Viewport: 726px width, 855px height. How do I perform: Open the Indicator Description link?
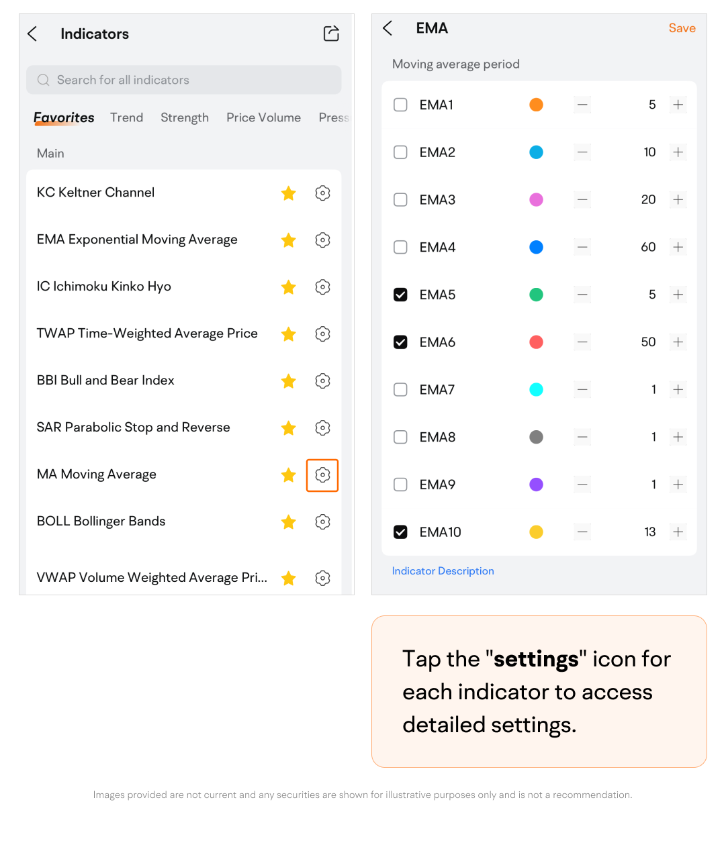coord(443,571)
